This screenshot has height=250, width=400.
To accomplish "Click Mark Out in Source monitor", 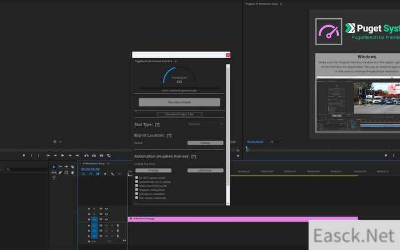I will 38,155.
